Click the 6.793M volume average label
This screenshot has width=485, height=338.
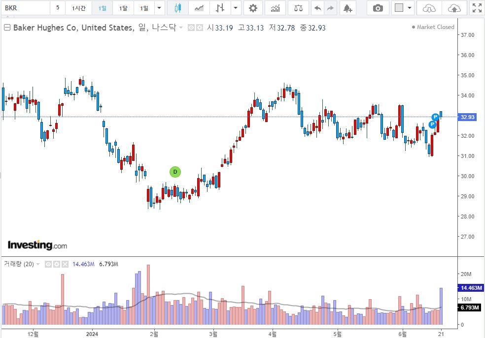coord(470,307)
